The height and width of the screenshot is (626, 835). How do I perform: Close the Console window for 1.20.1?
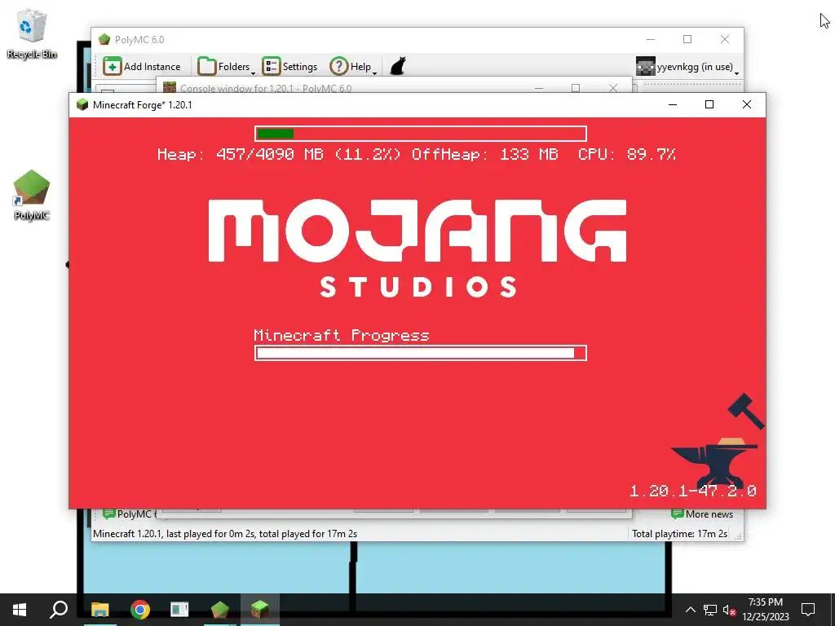(x=613, y=88)
